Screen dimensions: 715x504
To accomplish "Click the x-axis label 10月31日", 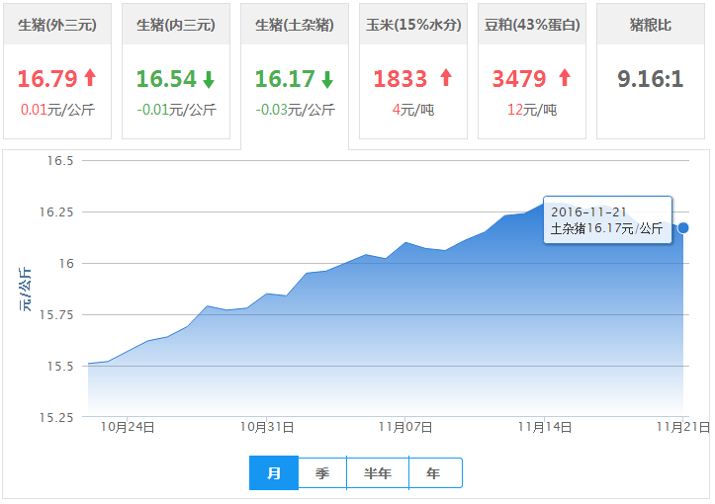I will tap(267, 427).
